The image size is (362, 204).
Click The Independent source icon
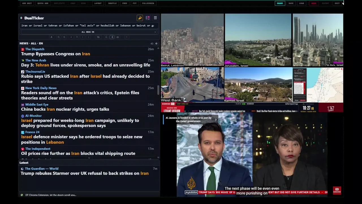click(x=23, y=149)
